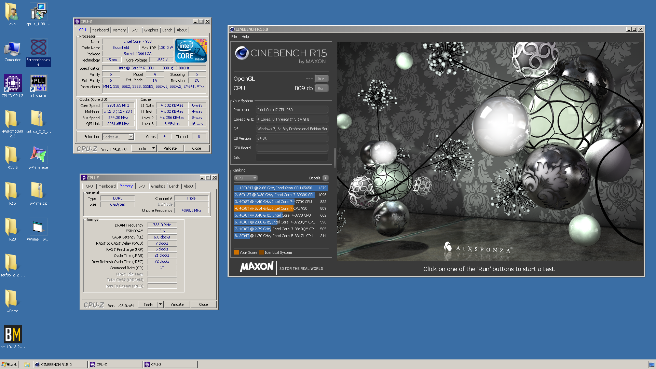This screenshot has height=369, width=656.
Task: Open the Help menu in Cinebench
Action: click(245, 37)
